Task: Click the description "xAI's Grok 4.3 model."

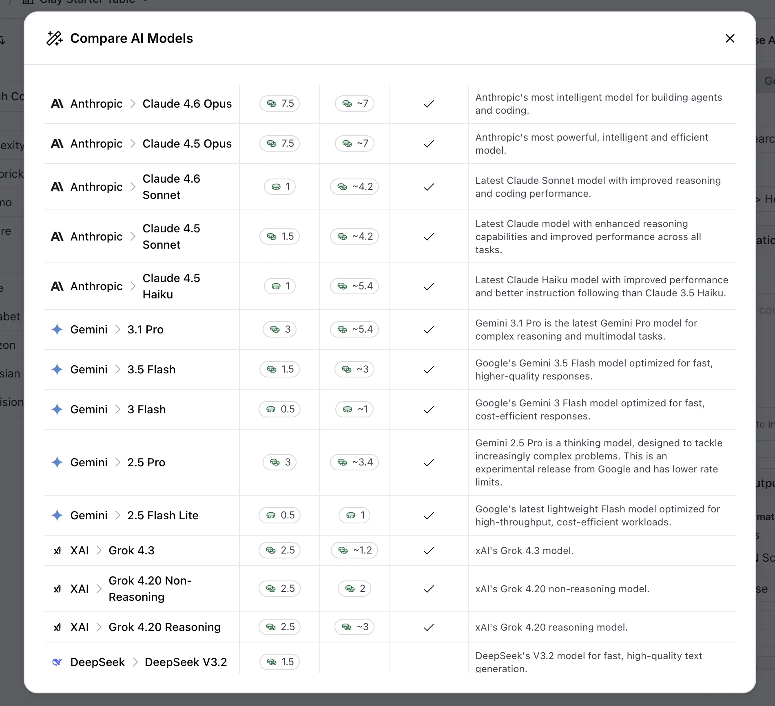Action: coord(525,551)
